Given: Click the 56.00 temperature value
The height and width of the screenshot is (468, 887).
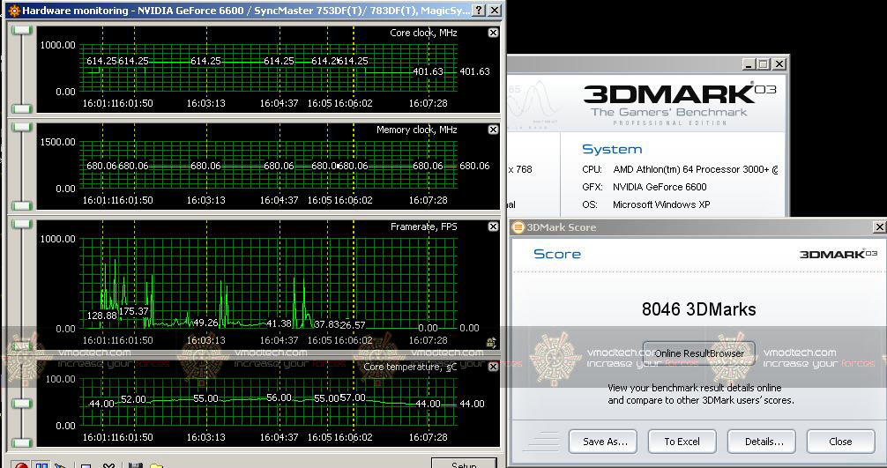Looking at the screenshot, I should click(x=279, y=397).
